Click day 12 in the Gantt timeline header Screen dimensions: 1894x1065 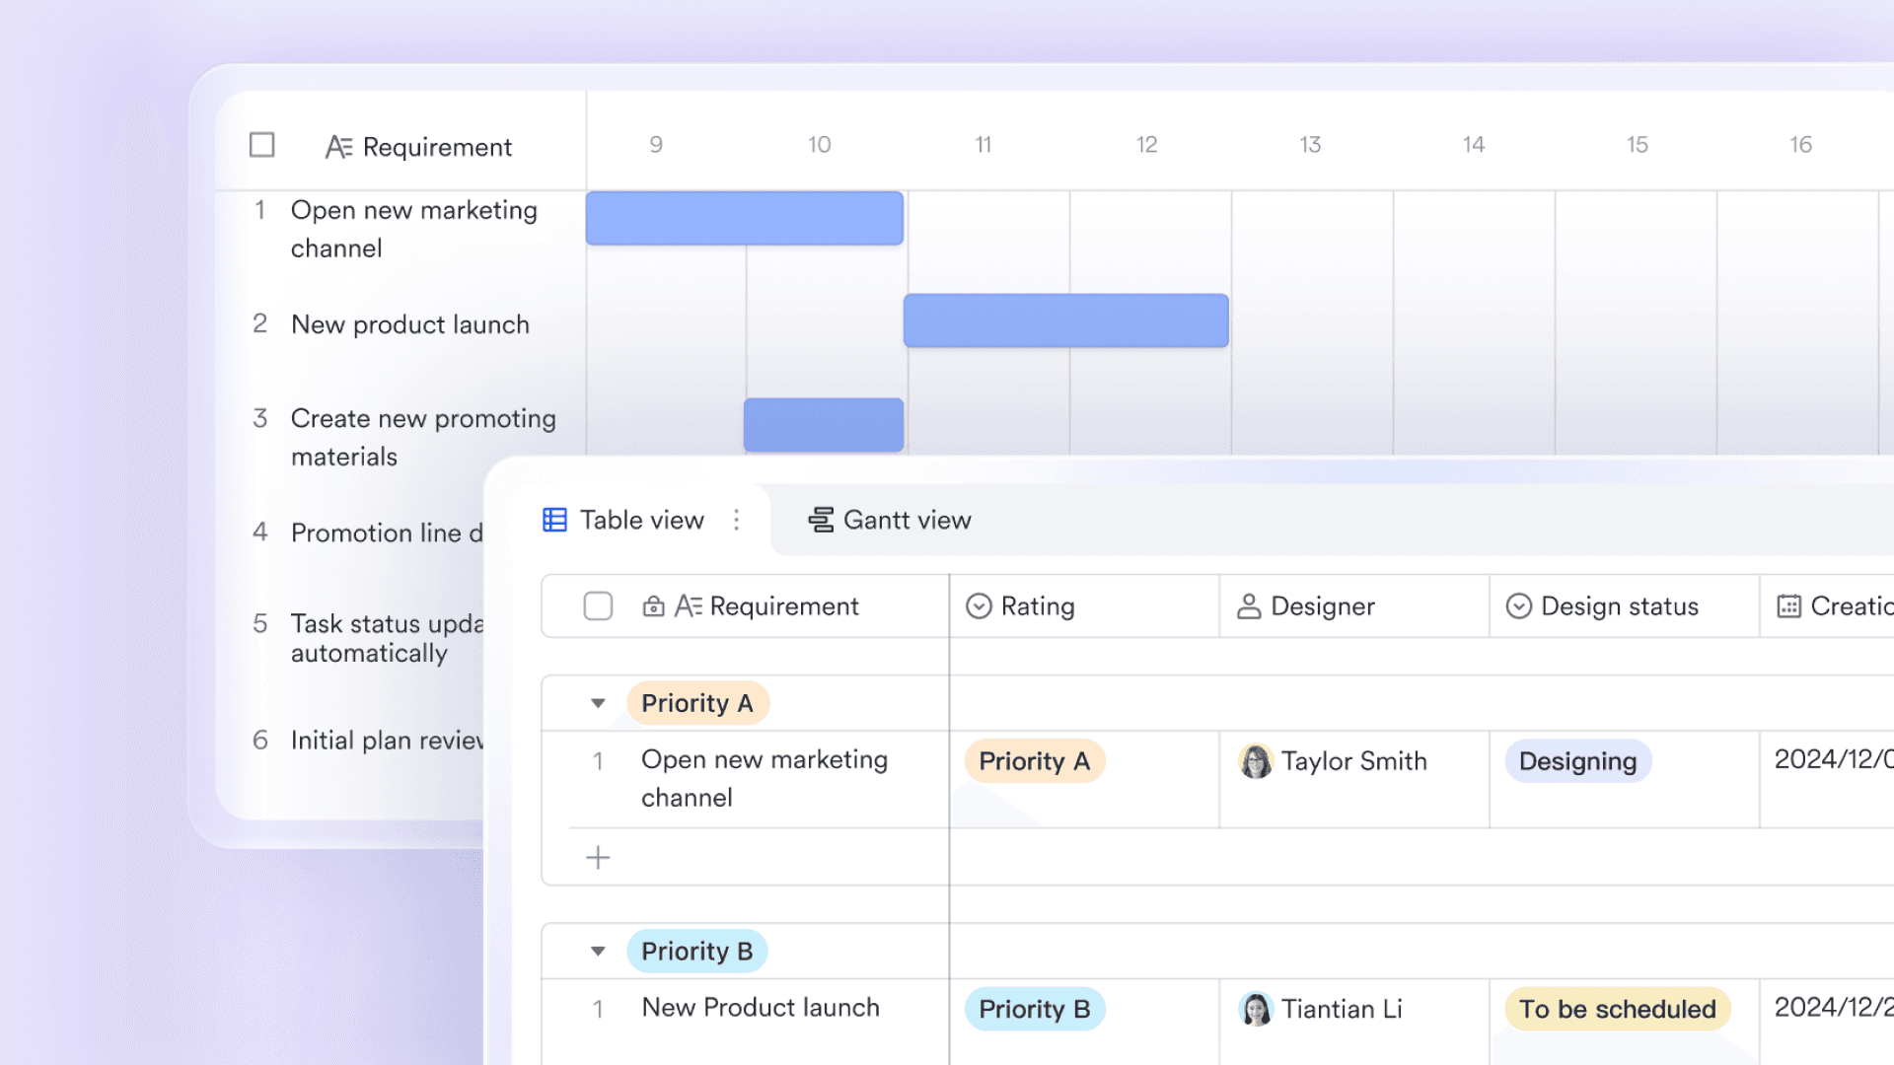[x=1146, y=145]
